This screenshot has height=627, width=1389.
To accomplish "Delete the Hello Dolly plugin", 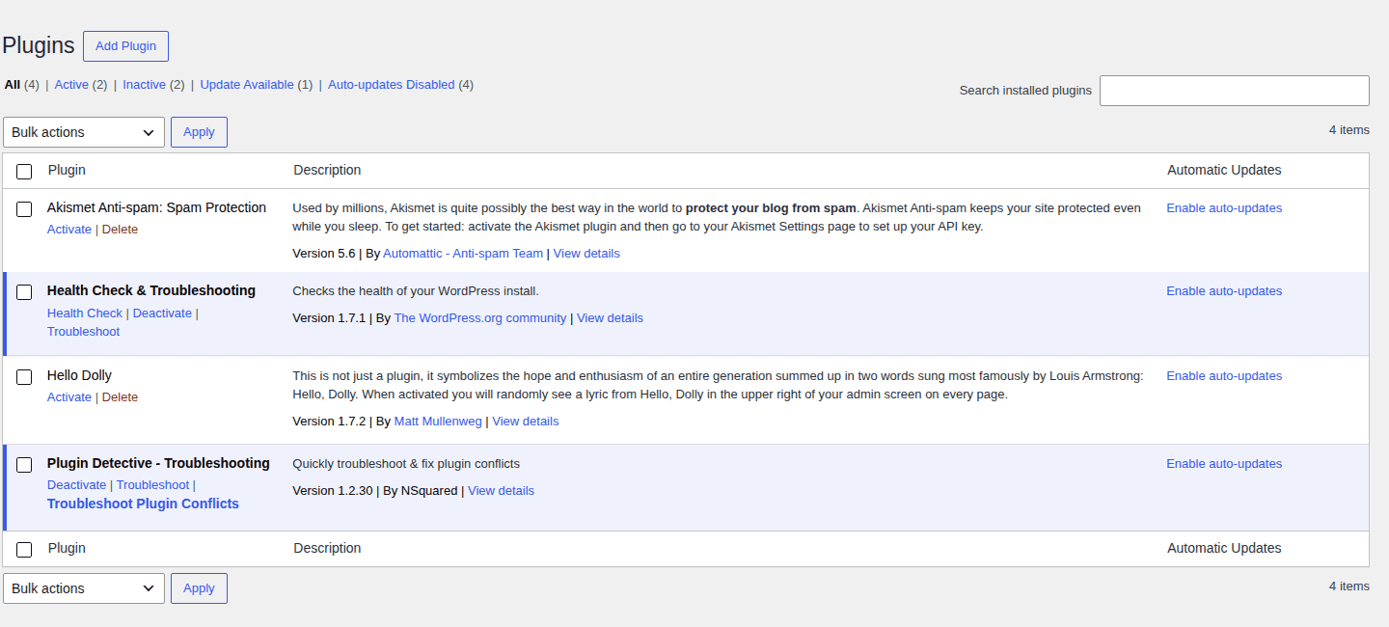I will click(x=120, y=397).
